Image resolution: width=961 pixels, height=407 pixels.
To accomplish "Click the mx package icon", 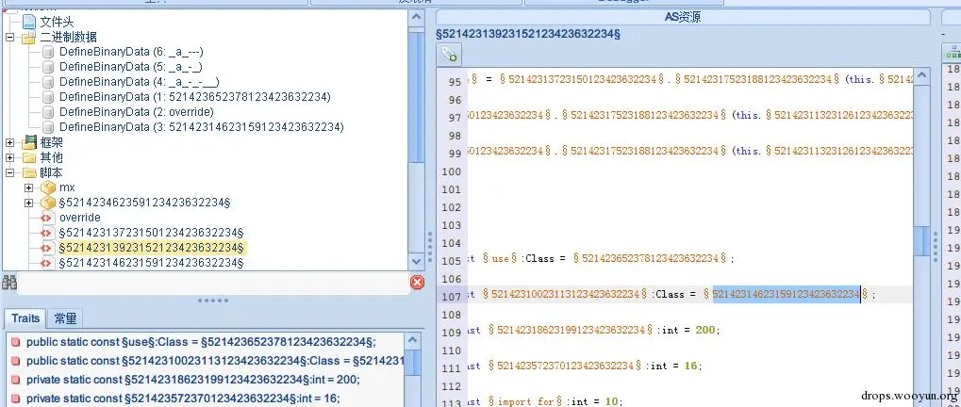I will (x=48, y=187).
